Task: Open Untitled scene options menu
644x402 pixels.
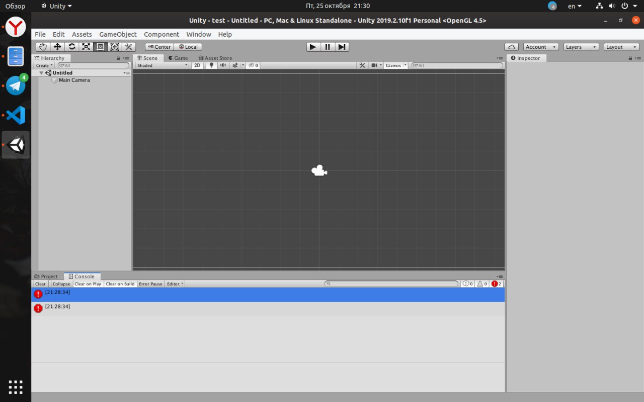Action: pyautogui.click(x=127, y=73)
